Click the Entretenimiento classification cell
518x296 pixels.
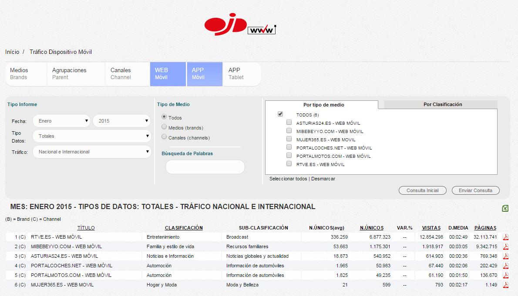pyautogui.click(x=163, y=237)
